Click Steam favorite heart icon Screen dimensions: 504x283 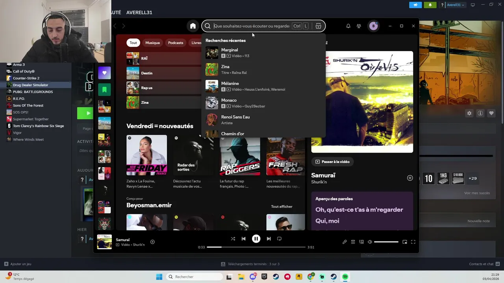(491, 113)
